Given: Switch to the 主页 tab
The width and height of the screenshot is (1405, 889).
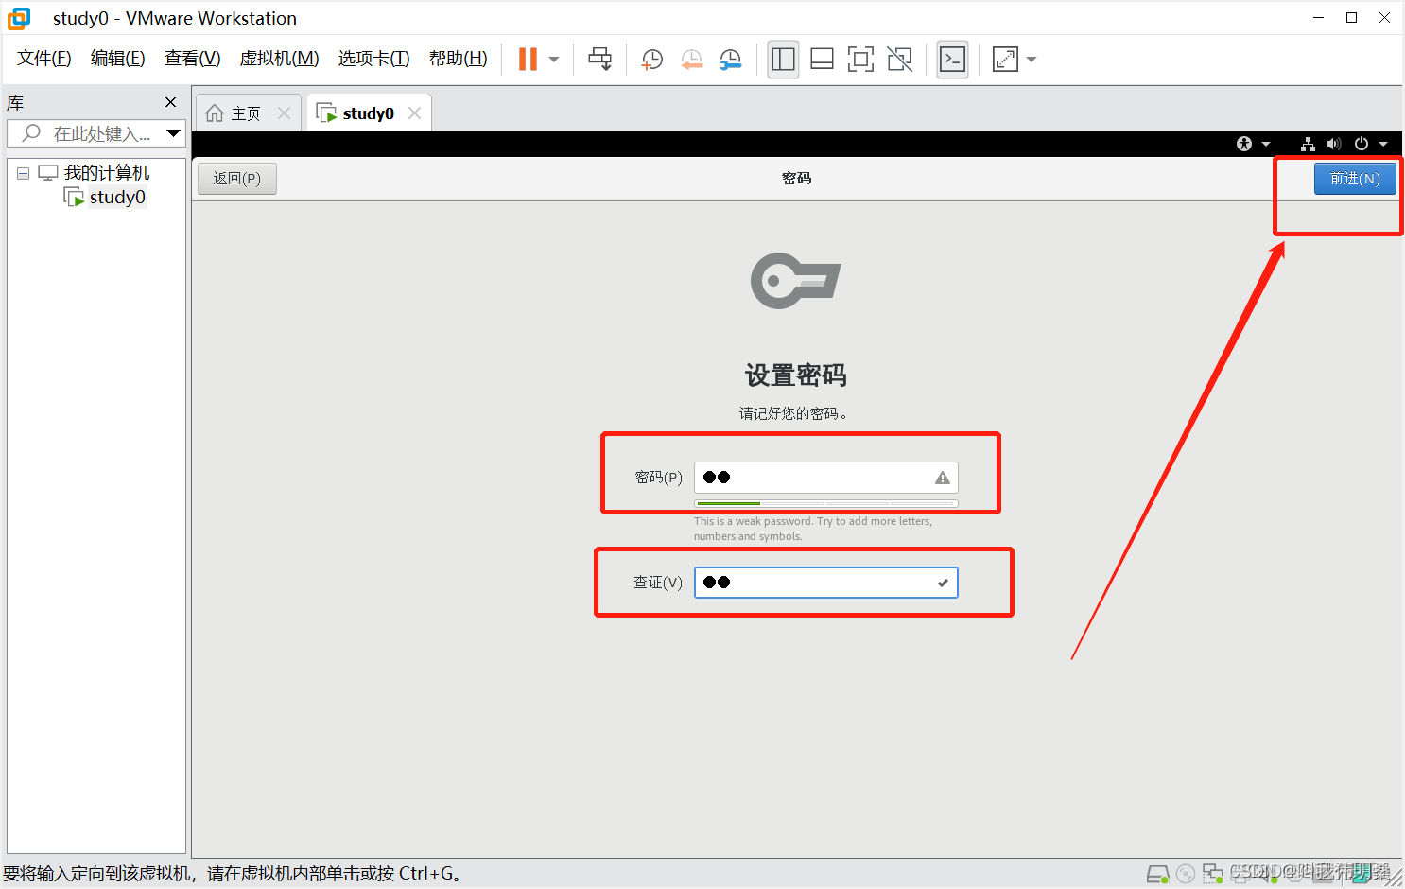Looking at the screenshot, I should click(246, 113).
